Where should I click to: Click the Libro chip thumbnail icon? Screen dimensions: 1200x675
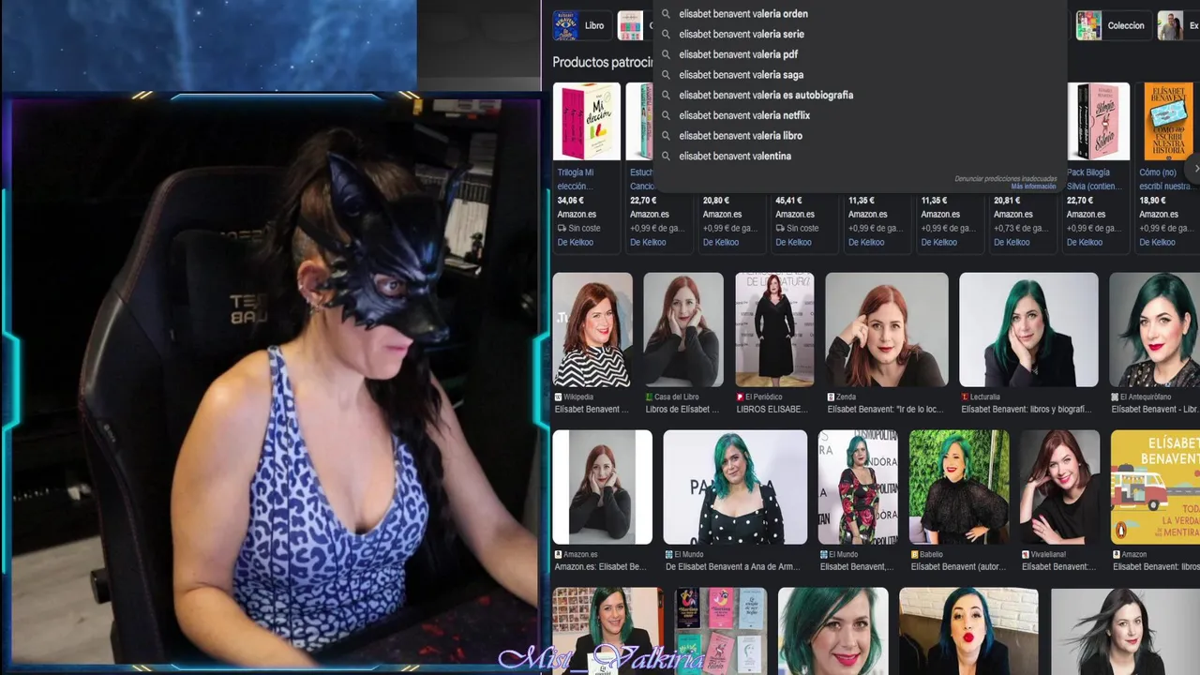coord(565,25)
